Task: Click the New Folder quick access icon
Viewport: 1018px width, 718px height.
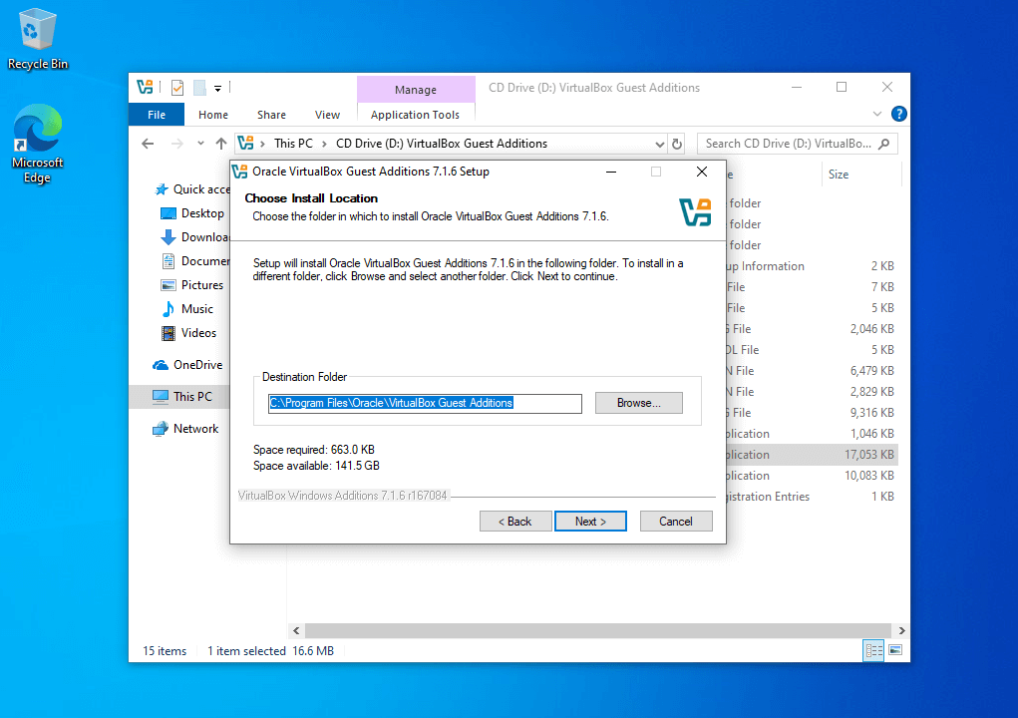Action: tap(199, 87)
